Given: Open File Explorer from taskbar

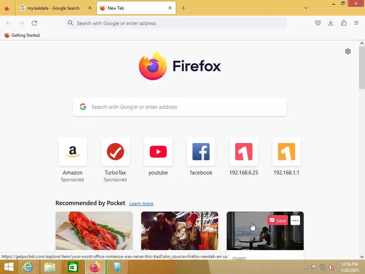Looking at the screenshot, I should pos(50,267).
